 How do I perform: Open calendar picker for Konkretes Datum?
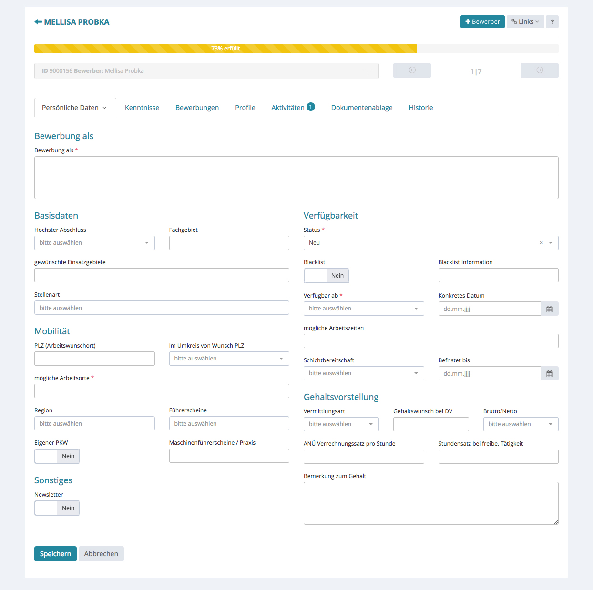point(550,309)
